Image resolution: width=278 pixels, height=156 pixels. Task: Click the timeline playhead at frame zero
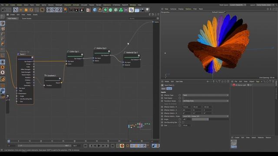click(8, 141)
